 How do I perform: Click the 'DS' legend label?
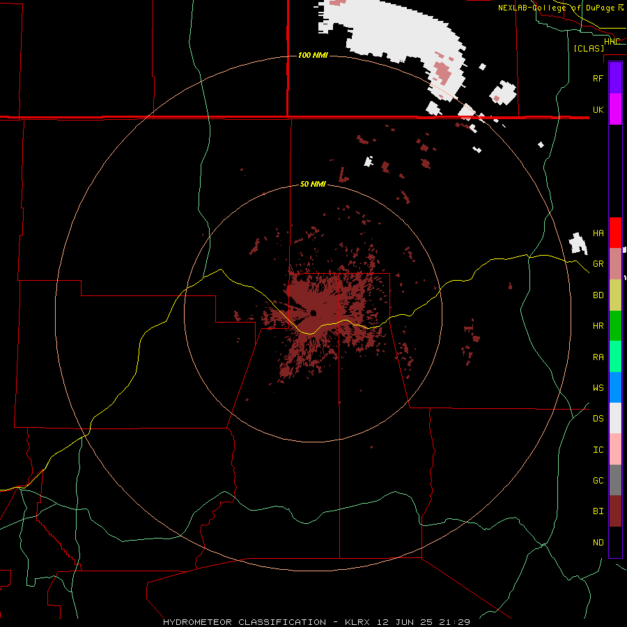pos(598,419)
